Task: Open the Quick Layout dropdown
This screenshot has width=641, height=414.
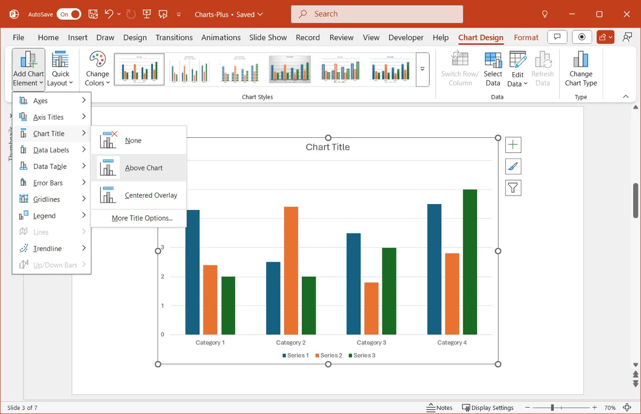Action: [60, 68]
